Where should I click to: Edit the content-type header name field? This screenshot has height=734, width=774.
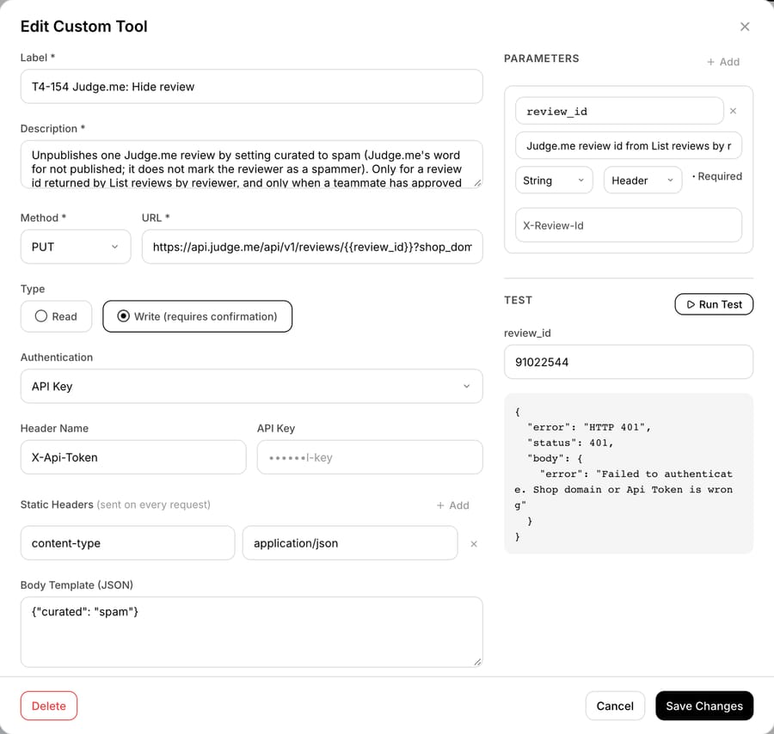[x=128, y=543]
